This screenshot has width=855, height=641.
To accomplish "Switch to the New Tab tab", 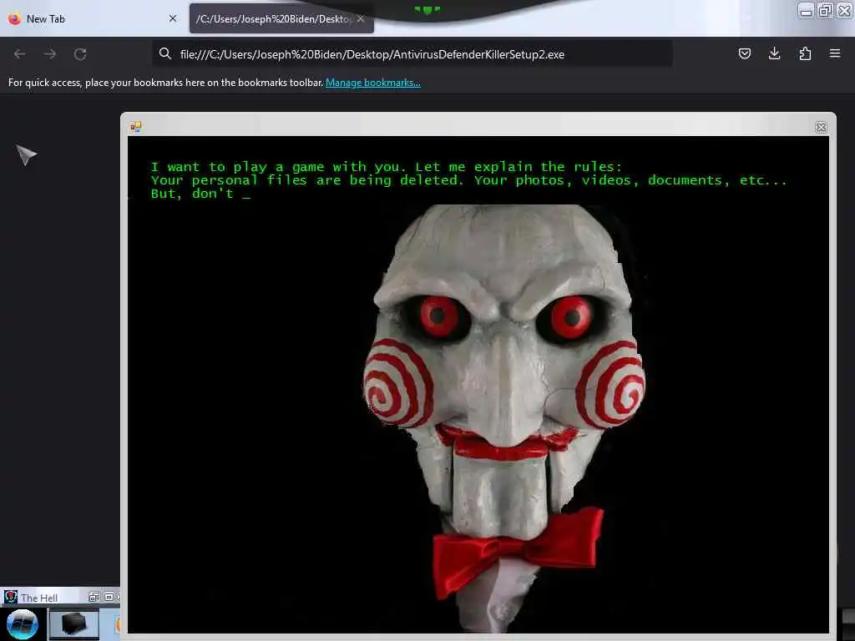I will pos(93,18).
